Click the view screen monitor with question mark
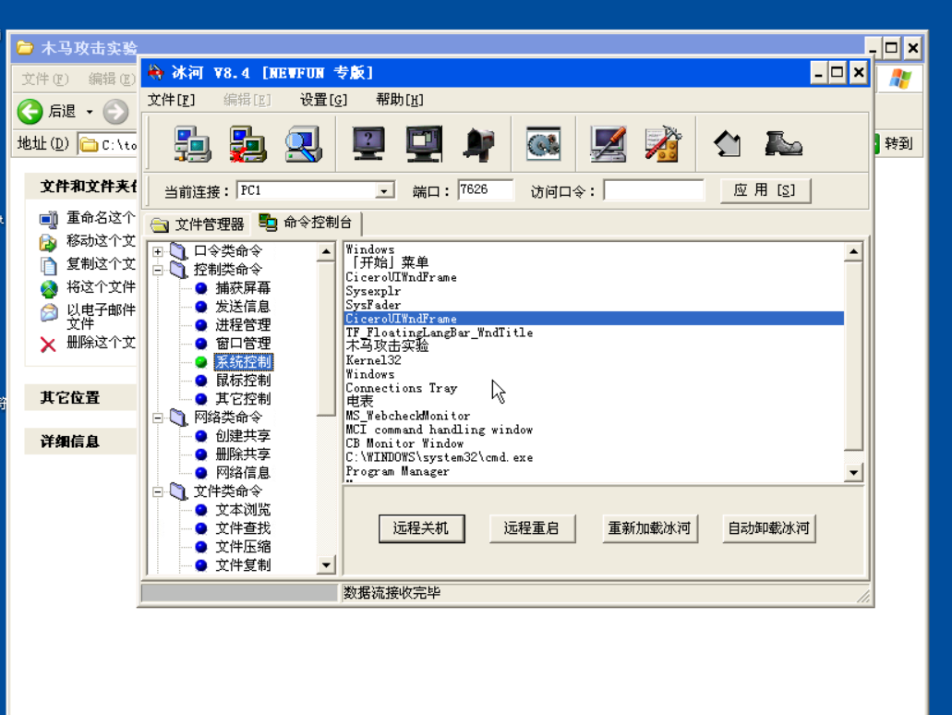952x715 pixels. [368, 144]
